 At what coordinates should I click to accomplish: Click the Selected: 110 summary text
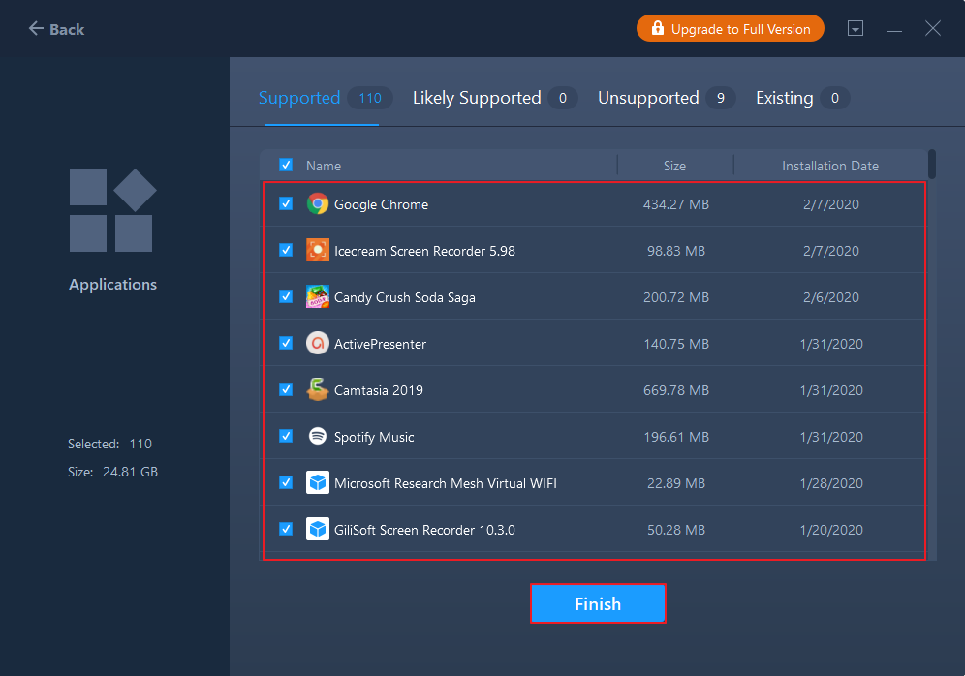pos(109,444)
